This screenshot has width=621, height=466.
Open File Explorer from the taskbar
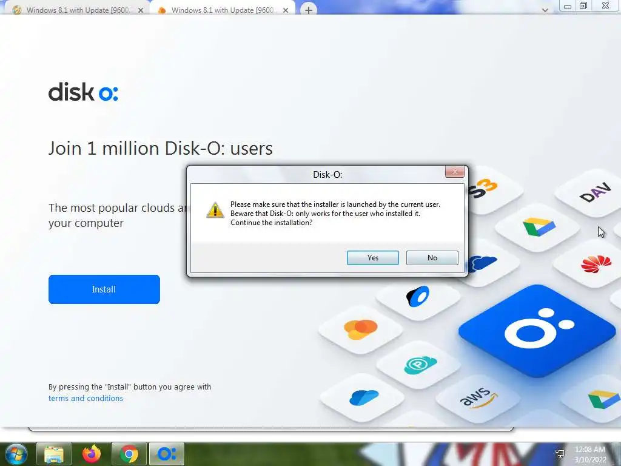pos(54,454)
